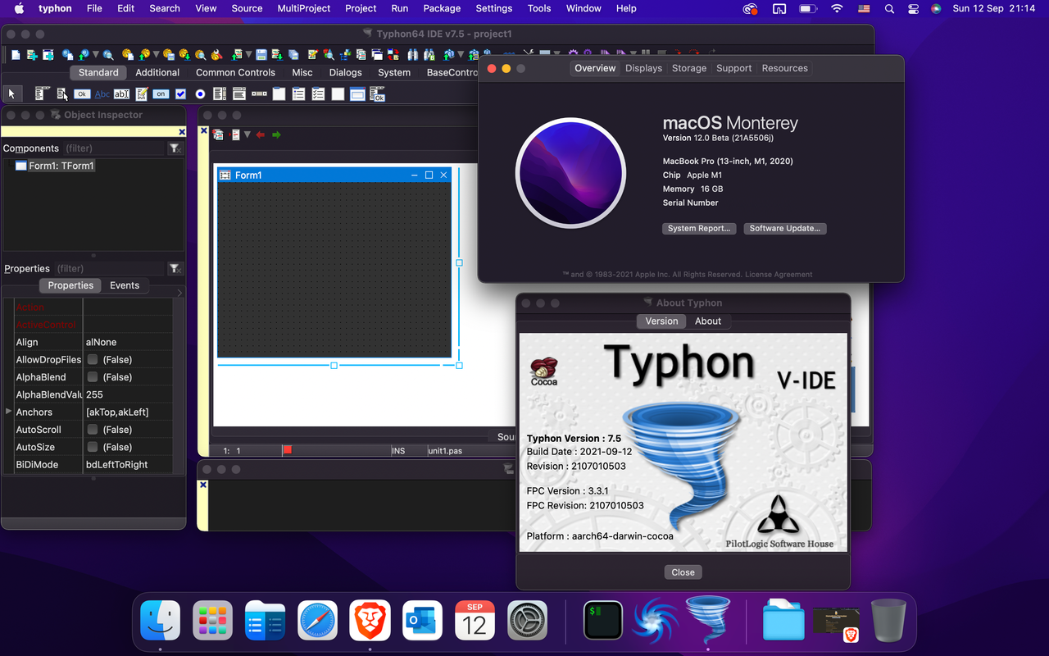
Task: Click the green forward arrow in source editor
Action: point(276,134)
